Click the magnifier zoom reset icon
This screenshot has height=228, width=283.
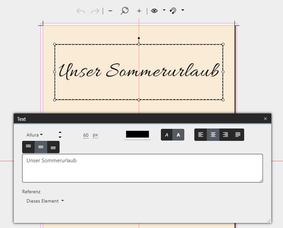pos(125,11)
